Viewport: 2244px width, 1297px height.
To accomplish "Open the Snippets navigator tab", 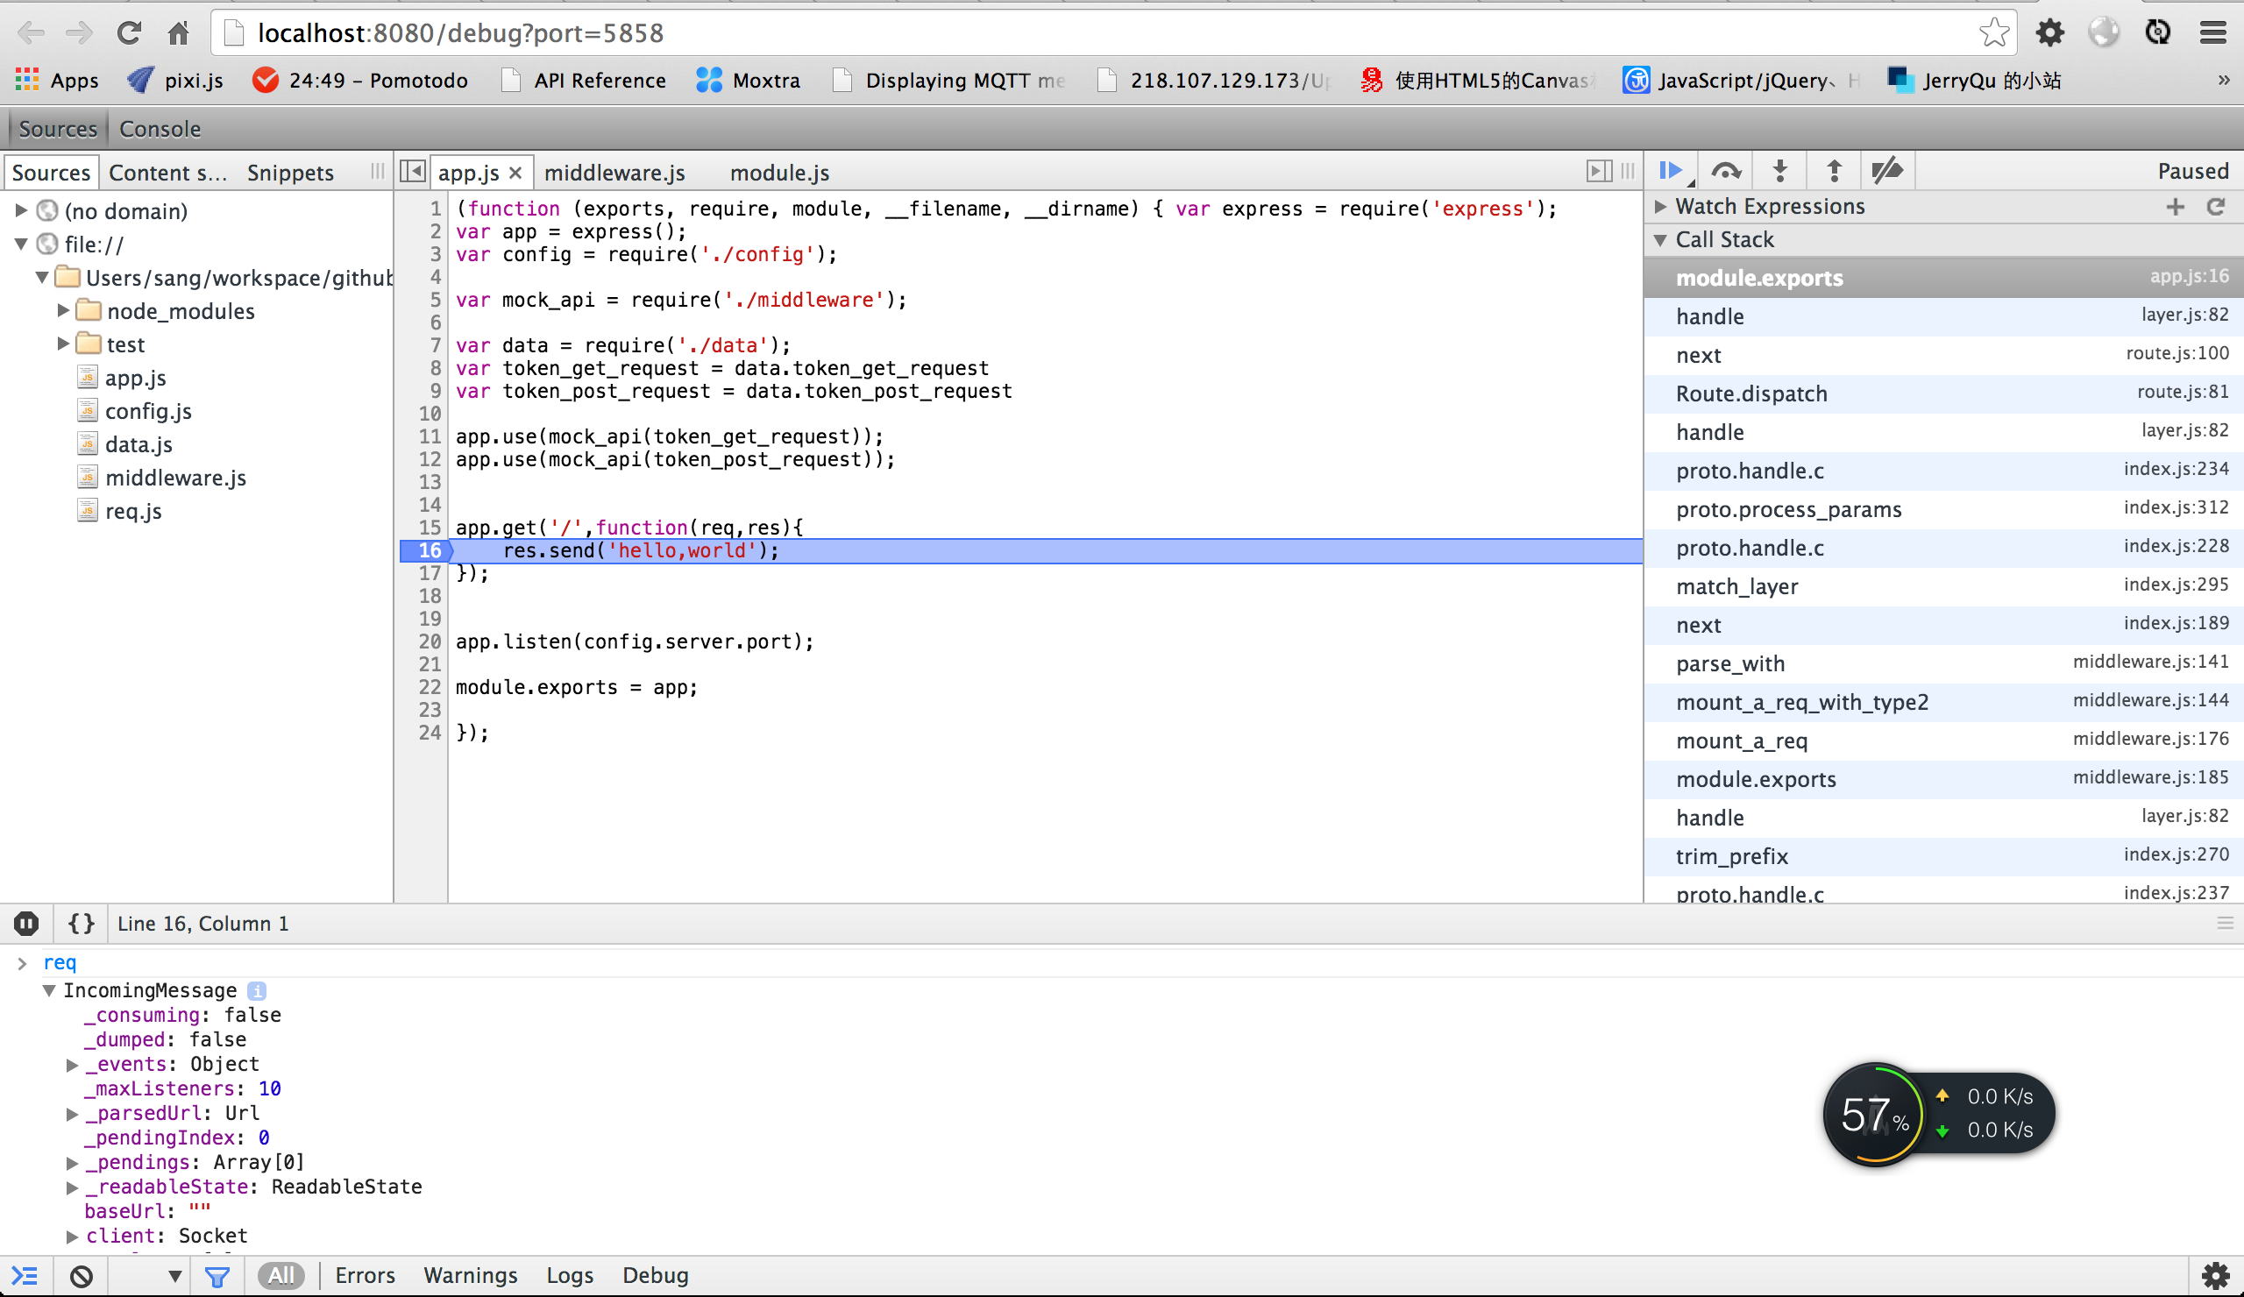I will point(290,173).
